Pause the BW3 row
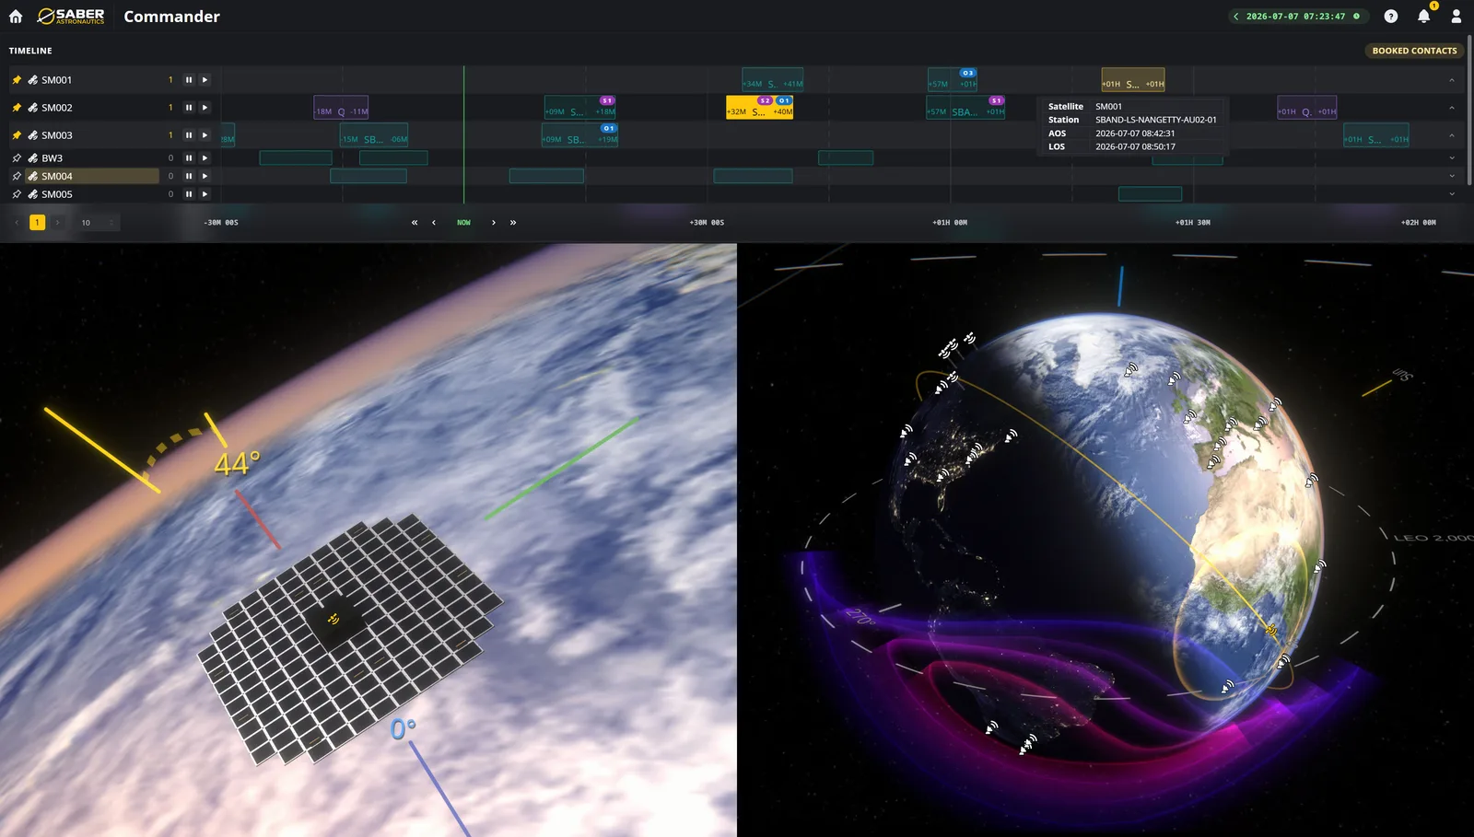 [x=189, y=158]
